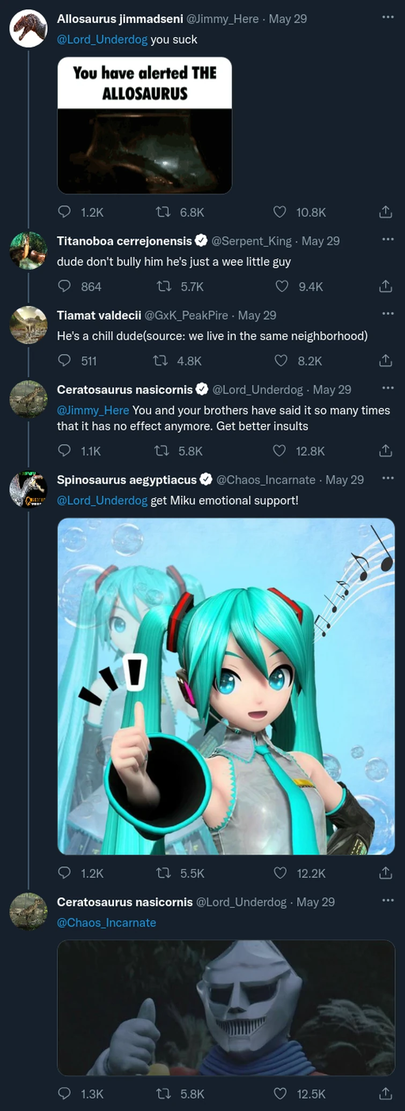Open more options on Tiamat valdecii's reply
The width and height of the screenshot is (405, 1111).
coord(387,313)
